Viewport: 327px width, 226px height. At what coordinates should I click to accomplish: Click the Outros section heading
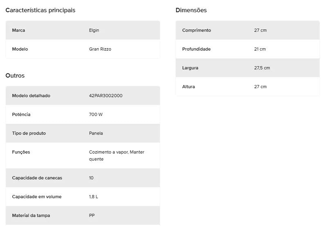15,76
